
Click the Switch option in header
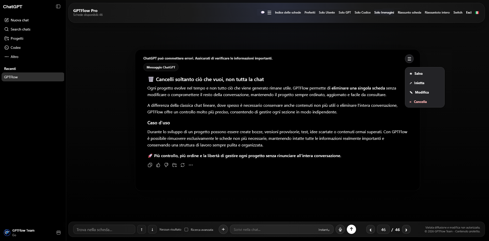coord(458,12)
